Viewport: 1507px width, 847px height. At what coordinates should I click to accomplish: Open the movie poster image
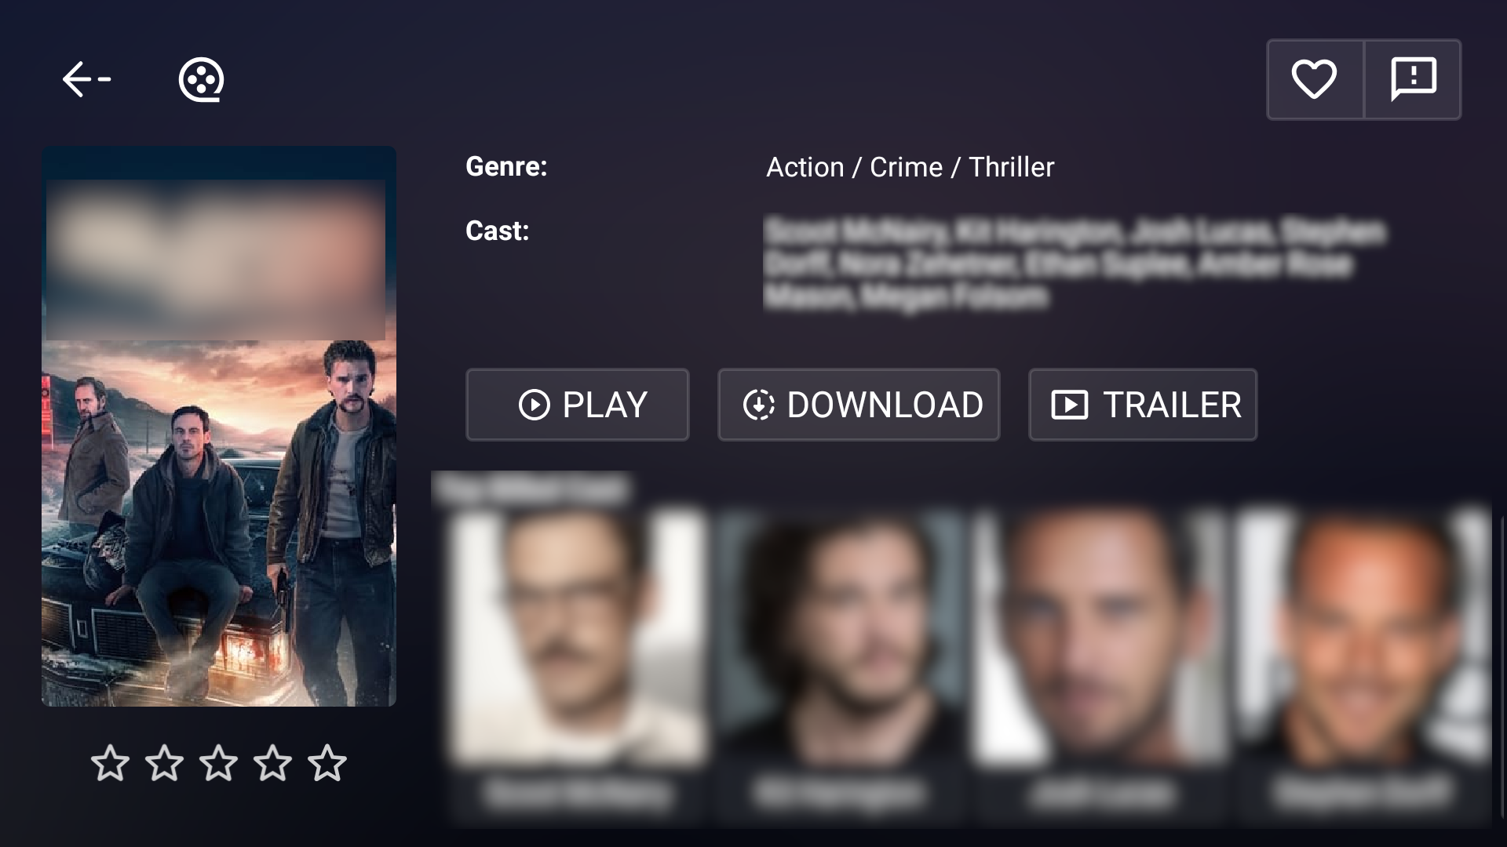(x=219, y=427)
